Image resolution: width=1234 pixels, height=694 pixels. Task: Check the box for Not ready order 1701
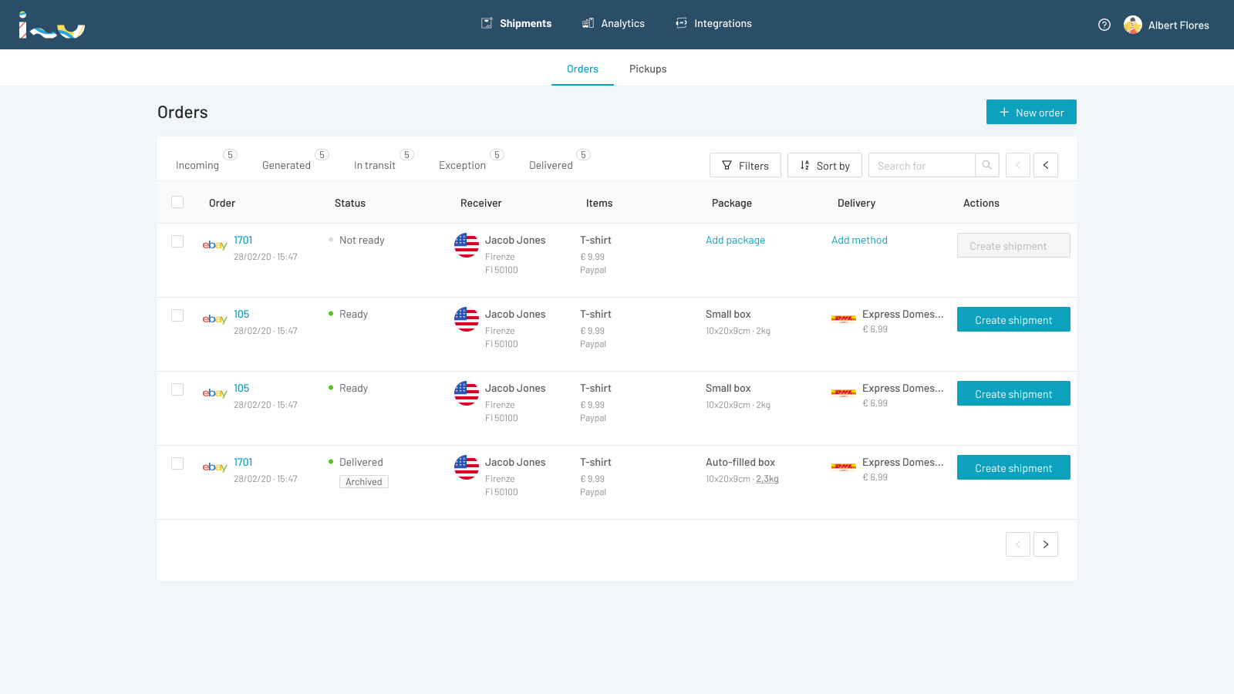tap(177, 241)
